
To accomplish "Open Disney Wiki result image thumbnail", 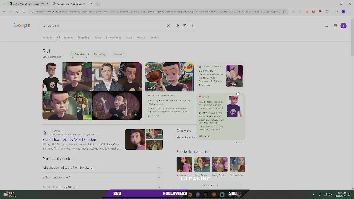I will tap(144, 140).
